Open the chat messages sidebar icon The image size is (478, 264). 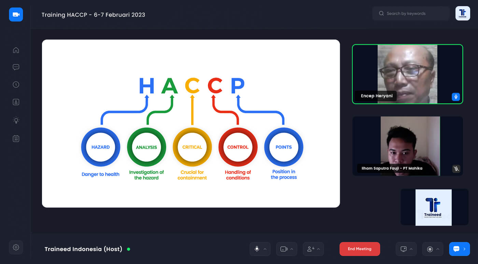click(16, 67)
